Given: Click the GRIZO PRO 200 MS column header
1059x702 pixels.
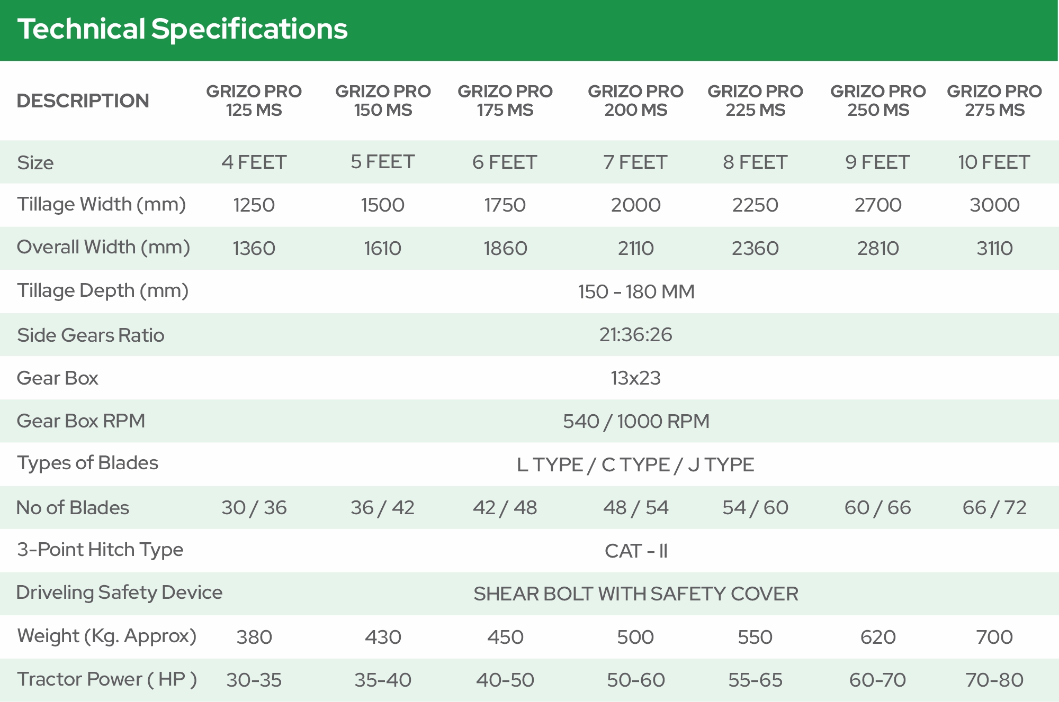Looking at the screenshot, I should pyautogui.click(x=635, y=101).
